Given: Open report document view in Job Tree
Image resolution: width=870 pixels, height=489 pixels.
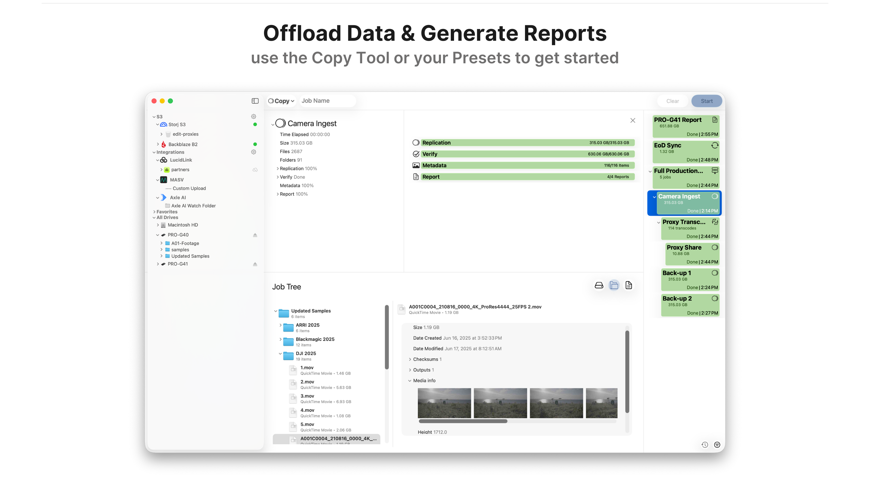Looking at the screenshot, I should (629, 286).
